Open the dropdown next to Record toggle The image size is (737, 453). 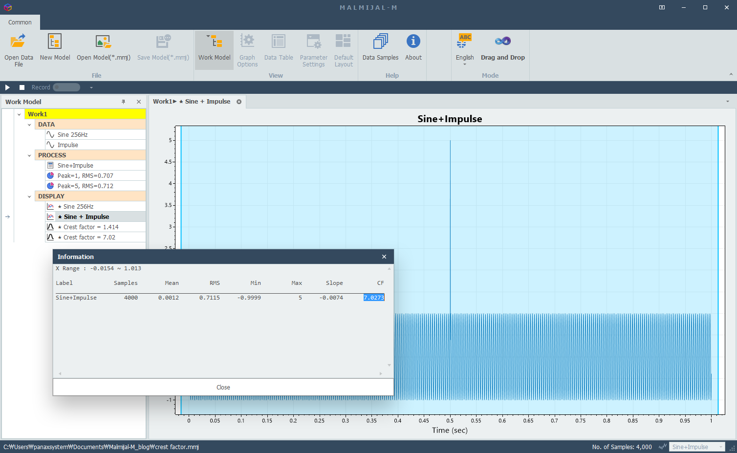click(91, 87)
